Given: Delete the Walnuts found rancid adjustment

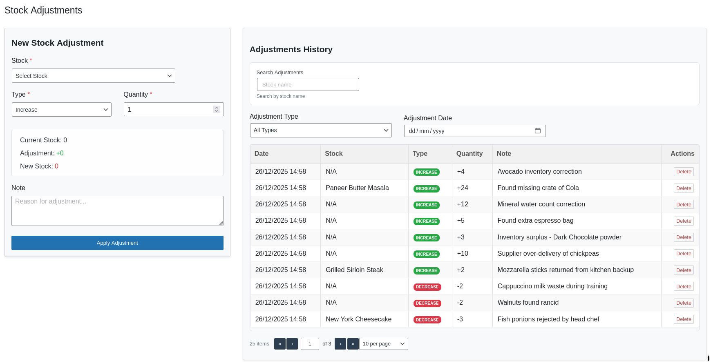Looking at the screenshot, I should [683, 303].
